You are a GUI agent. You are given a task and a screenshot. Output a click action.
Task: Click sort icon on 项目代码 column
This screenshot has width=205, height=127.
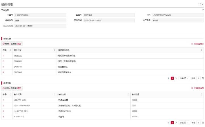click(55, 50)
